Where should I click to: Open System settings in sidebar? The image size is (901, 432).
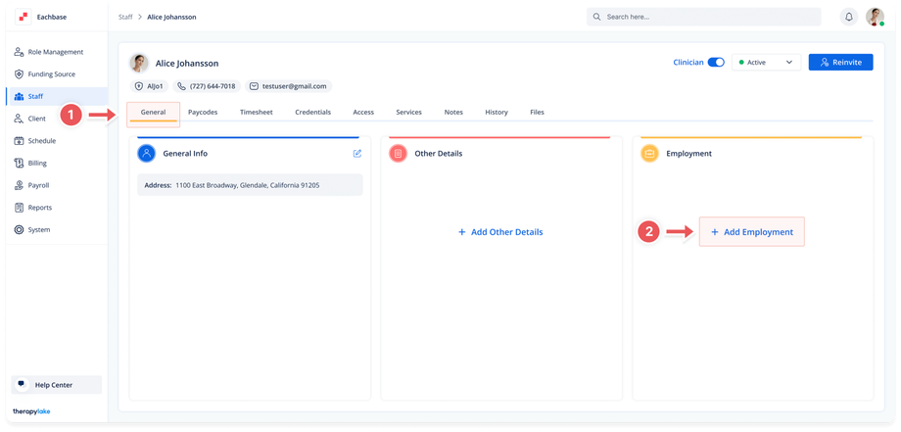pos(39,229)
